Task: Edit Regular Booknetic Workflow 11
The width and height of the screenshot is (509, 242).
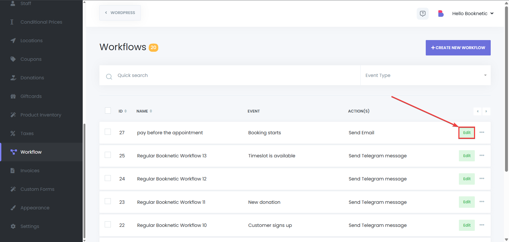Action: pyautogui.click(x=467, y=202)
